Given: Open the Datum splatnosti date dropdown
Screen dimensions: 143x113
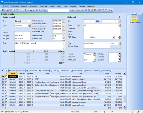Looking at the screenshot, I should click(63, 29).
